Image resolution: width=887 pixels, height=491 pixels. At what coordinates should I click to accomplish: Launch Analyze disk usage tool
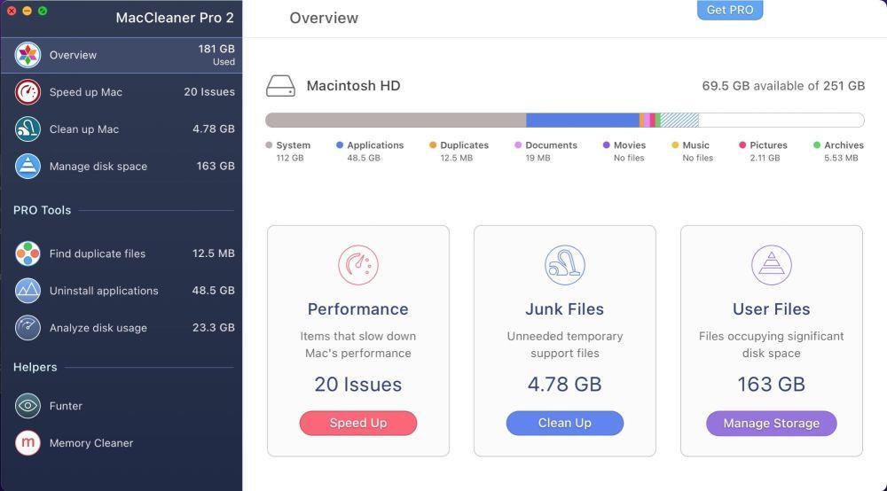tap(121, 328)
